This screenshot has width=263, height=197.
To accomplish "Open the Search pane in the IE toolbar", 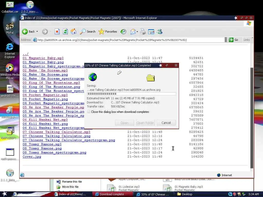I will click(88, 32).
